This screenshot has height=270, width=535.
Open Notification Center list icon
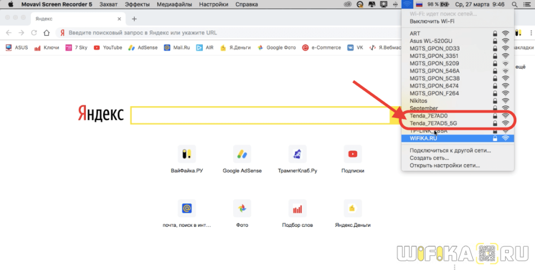pos(527,4)
